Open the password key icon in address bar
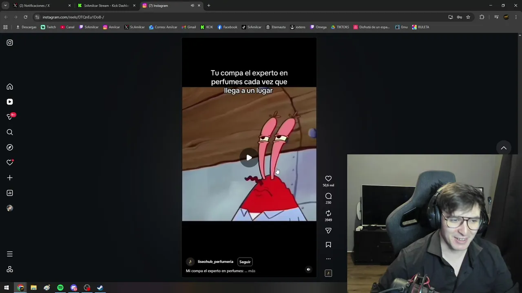 pos(459,17)
